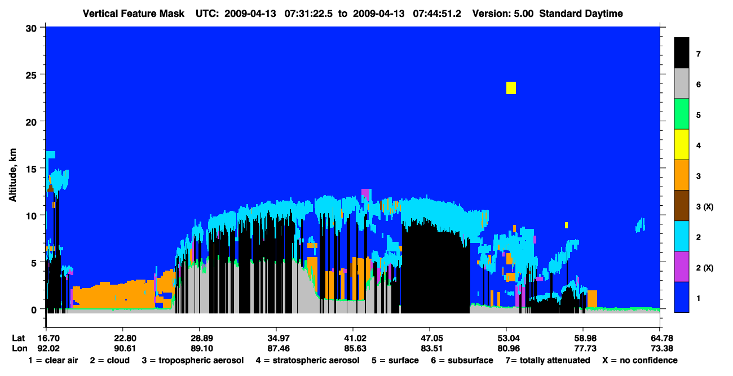Click the black totally attenuated legend swatch
This screenshot has height=376, width=733.
pyautogui.click(x=682, y=53)
